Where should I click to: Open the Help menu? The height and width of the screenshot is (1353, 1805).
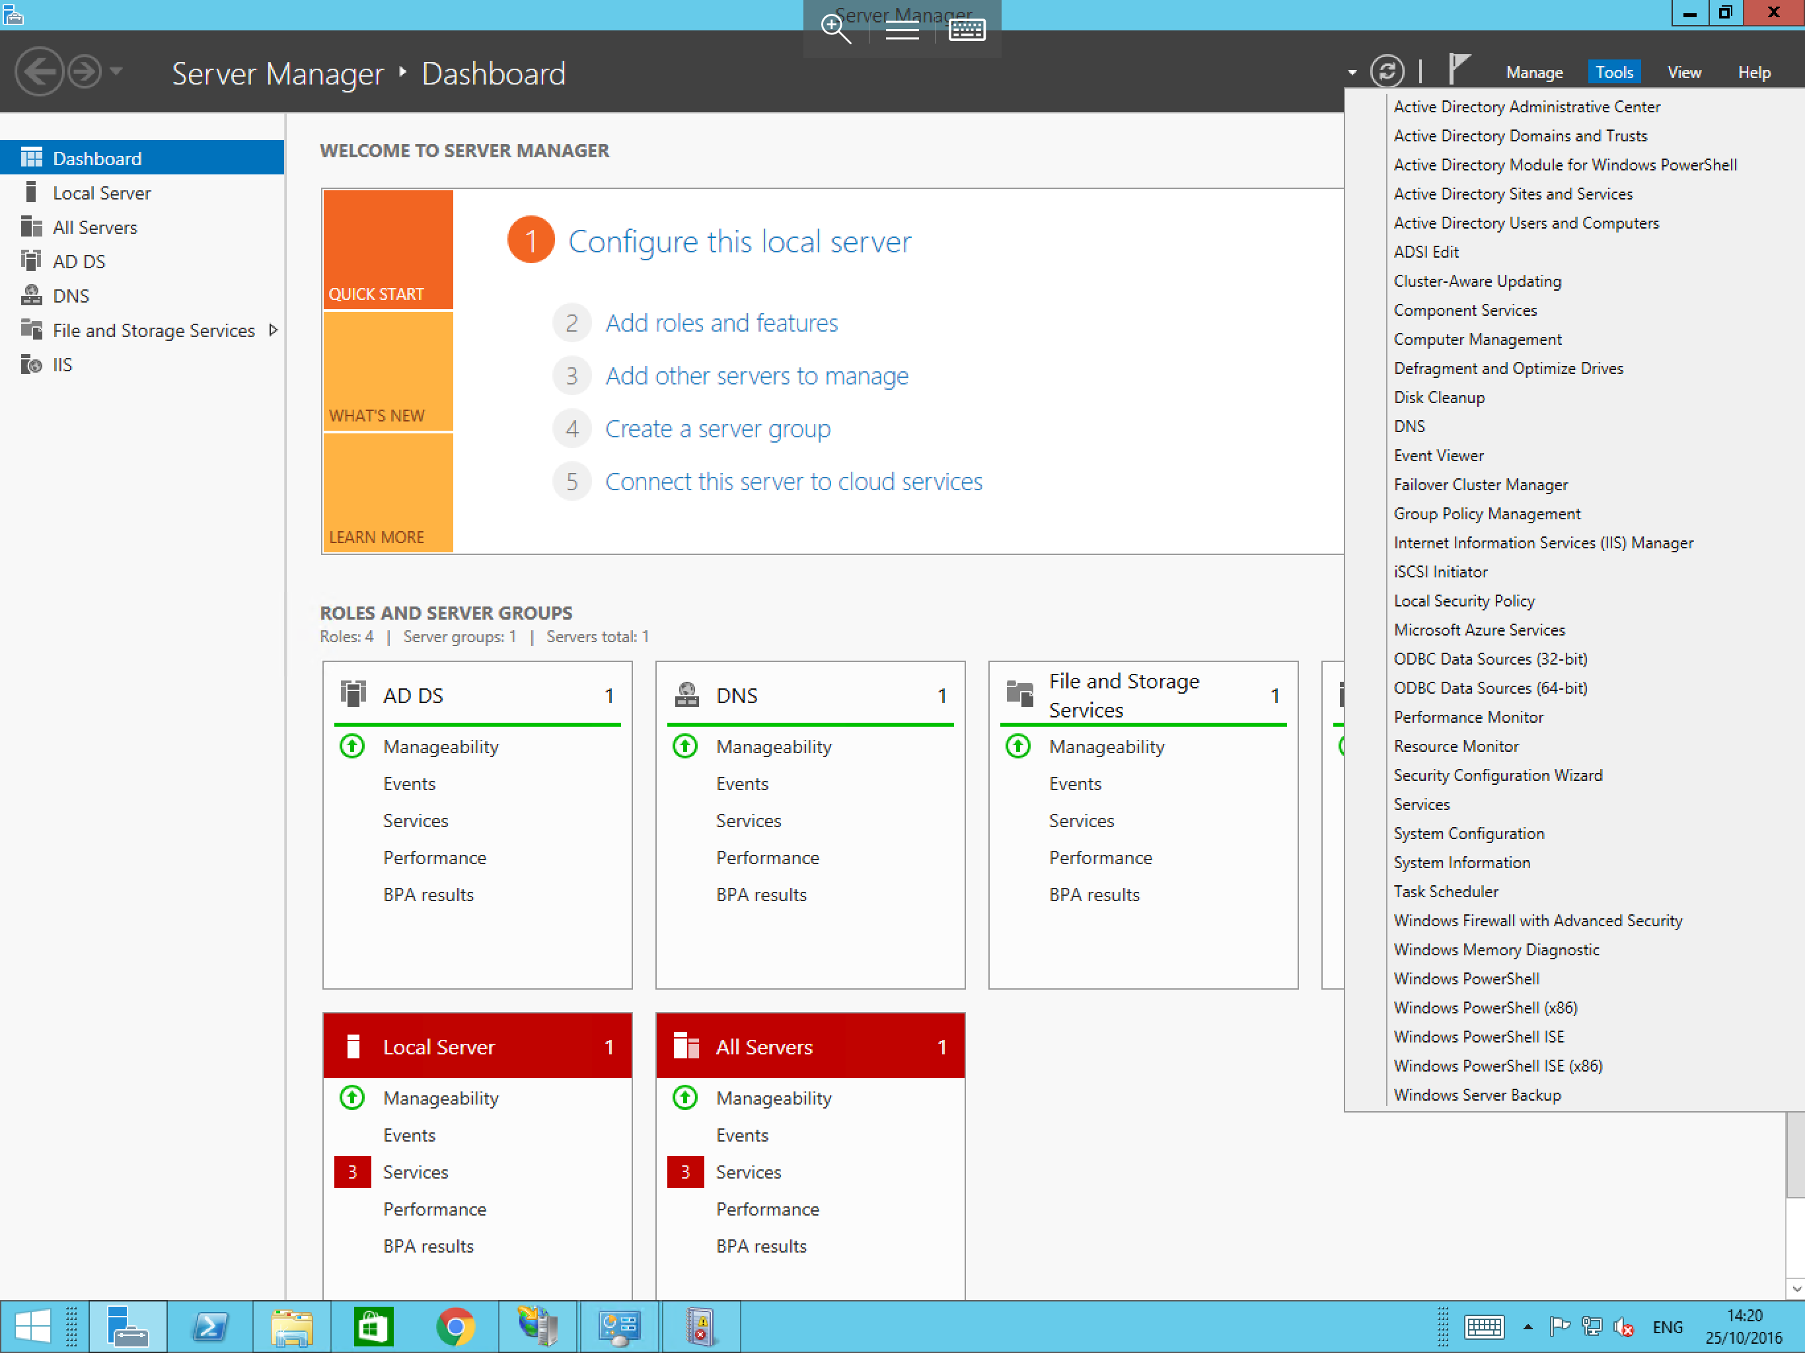1753,73
